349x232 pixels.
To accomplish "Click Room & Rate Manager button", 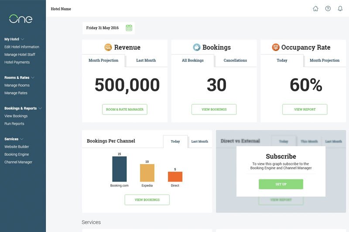I will [x=125, y=109].
